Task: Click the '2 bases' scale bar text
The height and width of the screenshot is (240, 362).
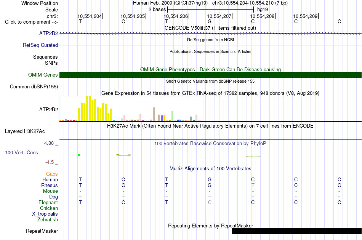Action: [157, 10]
